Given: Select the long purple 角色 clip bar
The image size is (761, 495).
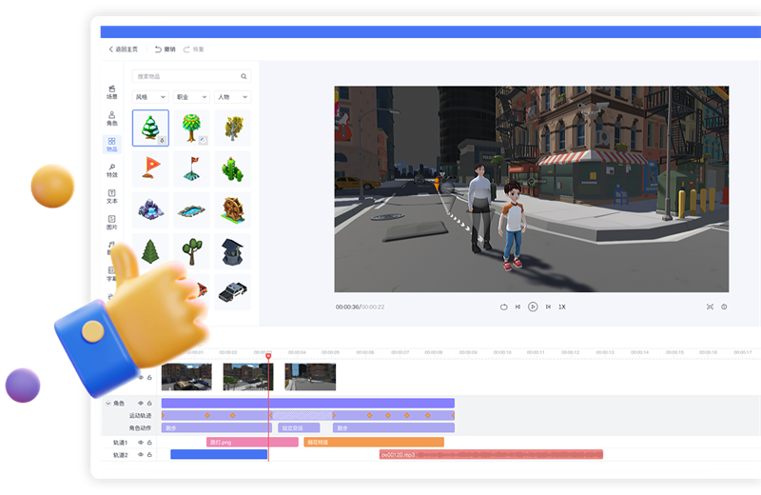Looking at the screenshot, I should (x=308, y=404).
